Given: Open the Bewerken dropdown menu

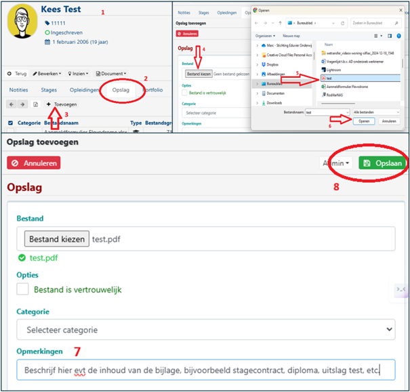Looking at the screenshot, I should point(47,74).
